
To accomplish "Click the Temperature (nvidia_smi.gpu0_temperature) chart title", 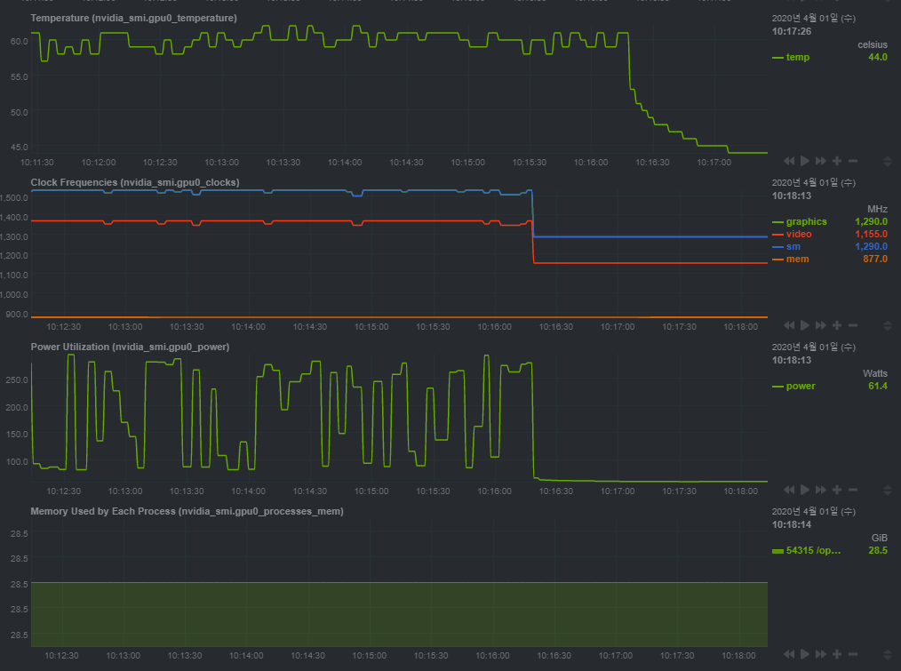I will [134, 19].
